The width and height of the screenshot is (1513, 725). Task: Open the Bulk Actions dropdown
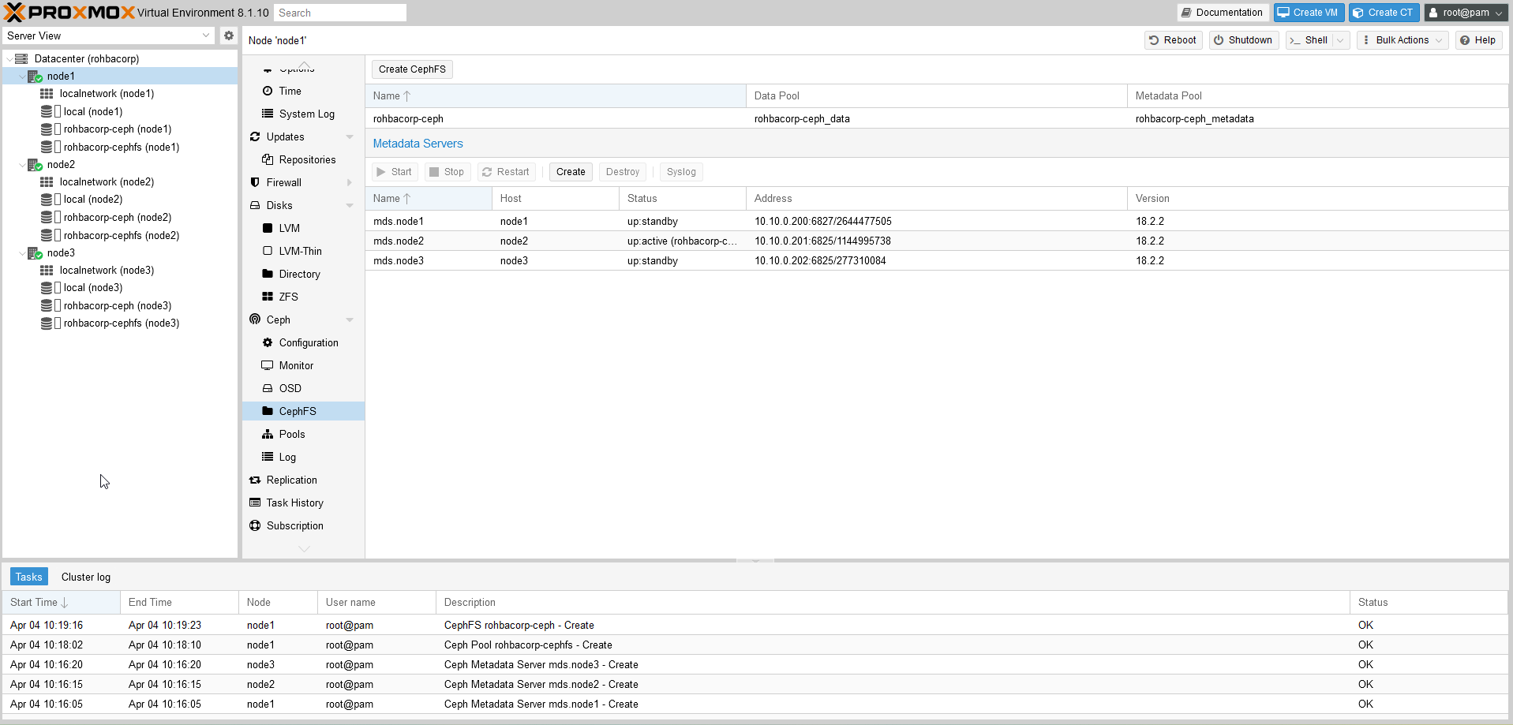1403,40
